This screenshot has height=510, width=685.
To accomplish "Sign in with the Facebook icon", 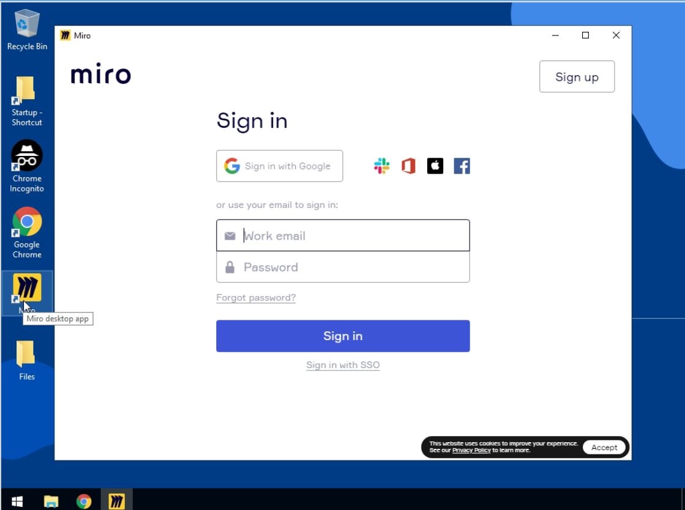I will 462,166.
